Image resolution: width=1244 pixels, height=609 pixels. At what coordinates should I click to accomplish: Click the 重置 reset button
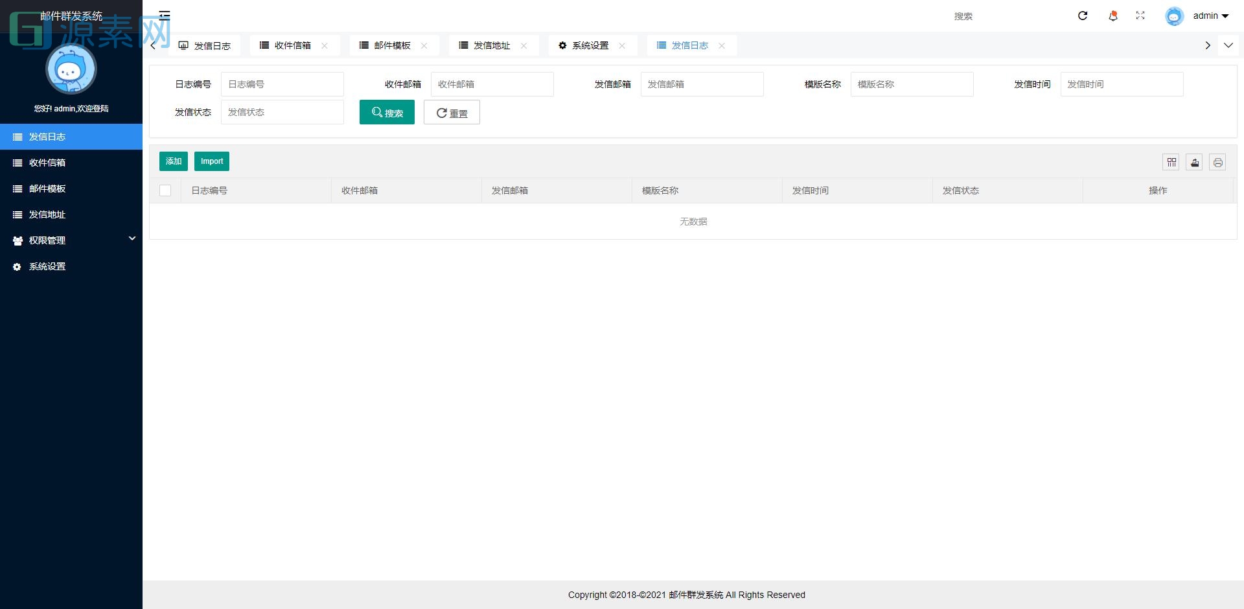(452, 112)
